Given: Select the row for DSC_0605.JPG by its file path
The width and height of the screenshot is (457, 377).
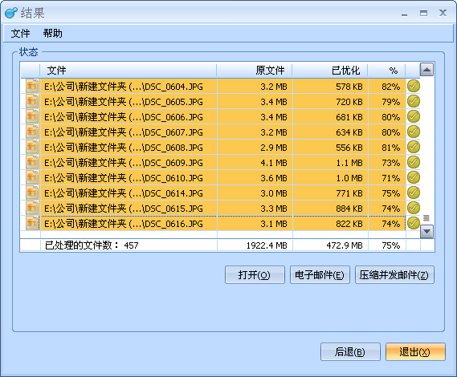Looking at the screenshot, I should click(x=124, y=102).
